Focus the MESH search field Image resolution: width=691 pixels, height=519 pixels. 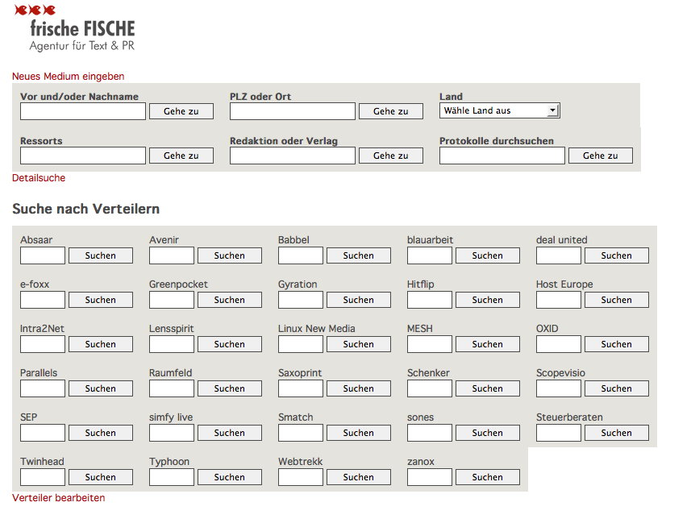(429, 344)
